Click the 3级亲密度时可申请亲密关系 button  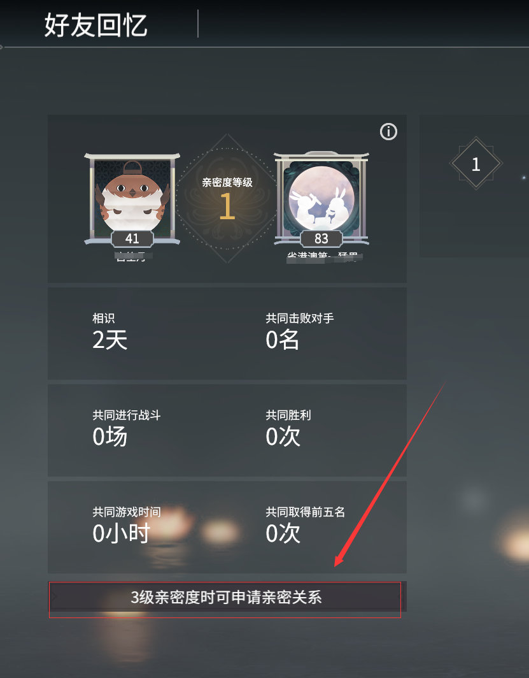(x=227, y=596)
